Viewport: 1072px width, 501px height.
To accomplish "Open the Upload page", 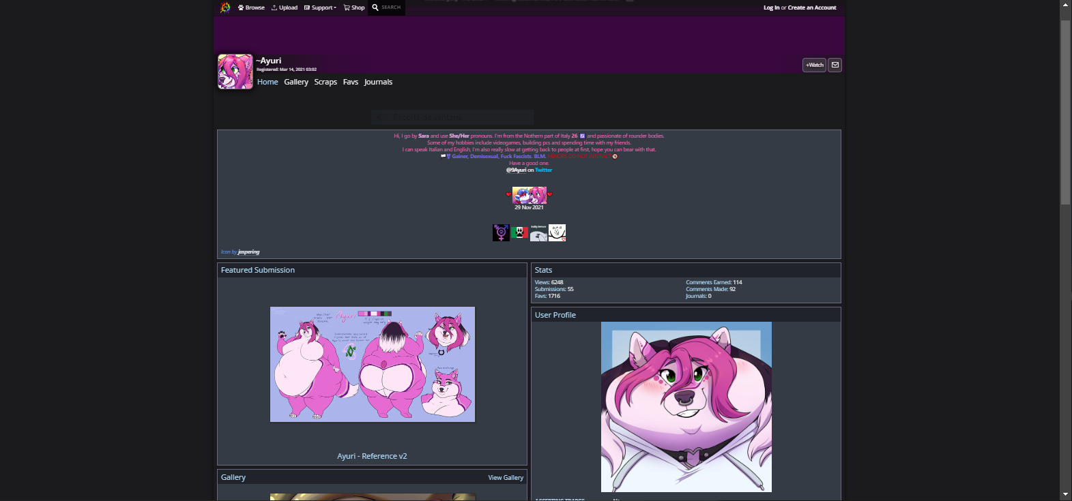I will click(285, 7).
